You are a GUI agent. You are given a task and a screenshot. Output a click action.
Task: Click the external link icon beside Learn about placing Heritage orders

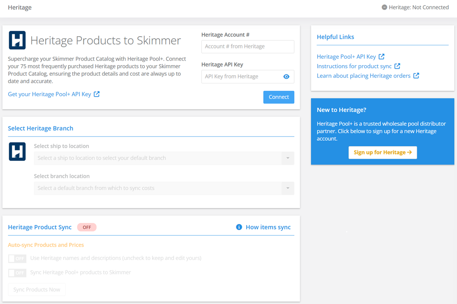coord(416,76)
